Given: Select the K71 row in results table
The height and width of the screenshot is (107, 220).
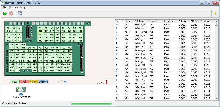Looking at the screenshot, I should (165, 25).
